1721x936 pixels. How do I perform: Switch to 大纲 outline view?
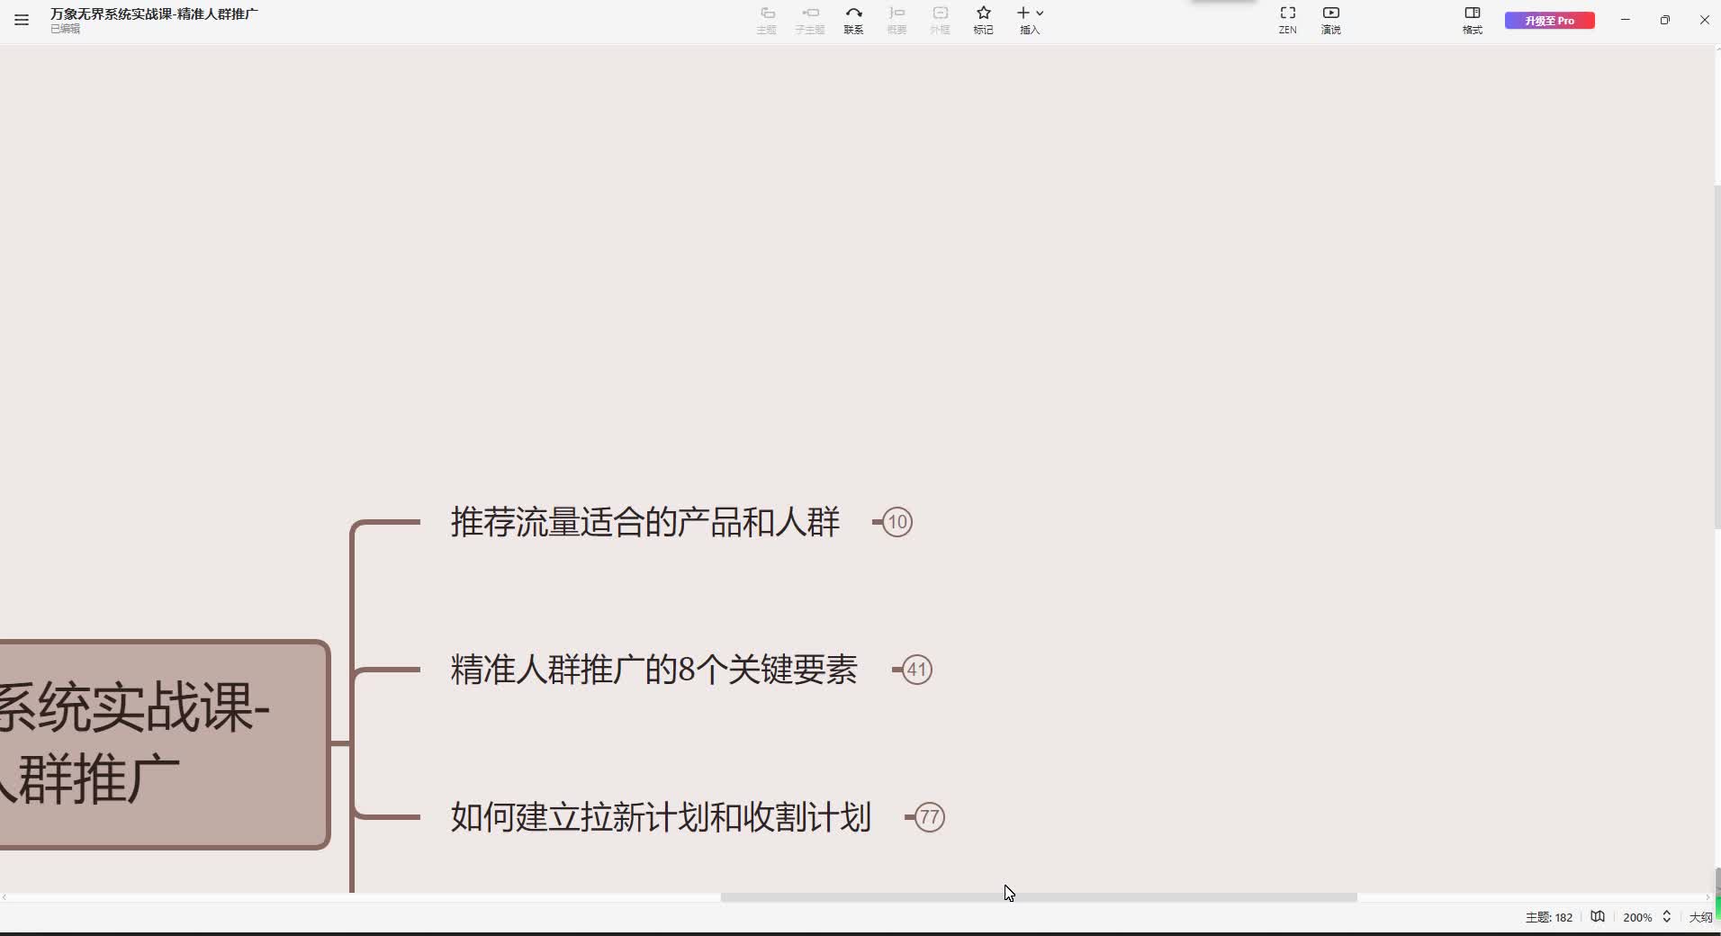(x=1700, y=917)
